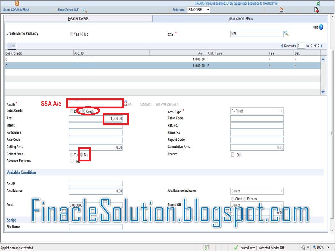Click the Add button
Viewport: 335px width, 251px height.
[12, 46]
